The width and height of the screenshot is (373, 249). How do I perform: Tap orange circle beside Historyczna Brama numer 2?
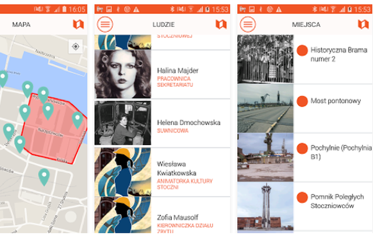[x=302, y=50]
